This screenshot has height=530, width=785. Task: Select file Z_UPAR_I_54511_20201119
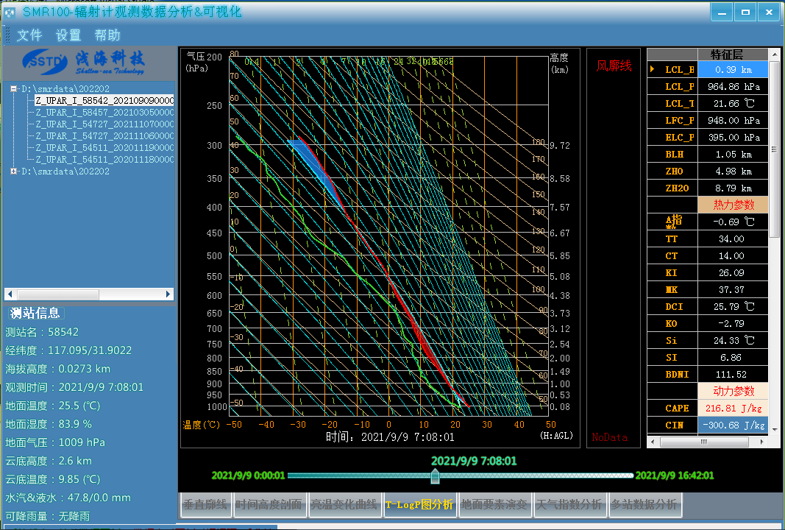tap(104, 148)
